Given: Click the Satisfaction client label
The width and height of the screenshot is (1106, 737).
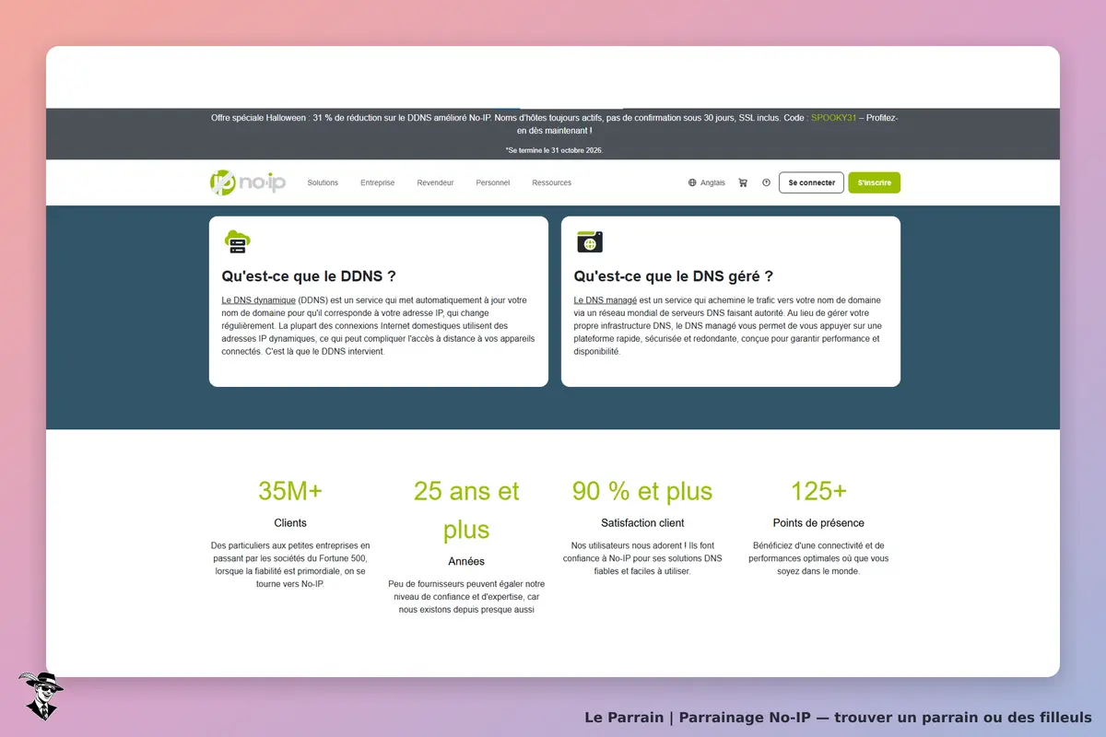Looking at the screenshot, I should coord(642,523).
